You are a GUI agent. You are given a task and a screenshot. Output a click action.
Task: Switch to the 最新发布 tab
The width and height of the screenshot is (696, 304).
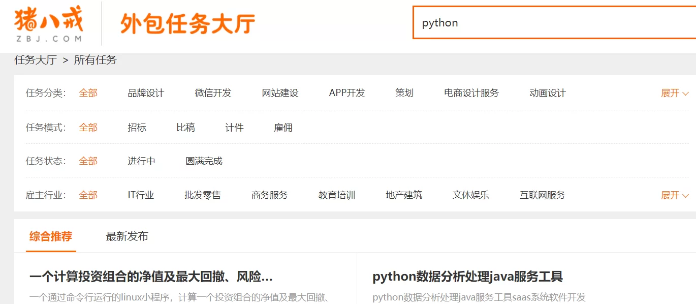127,236
